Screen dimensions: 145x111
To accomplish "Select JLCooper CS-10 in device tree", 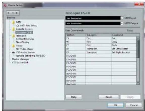I will (x=24, y=32).
